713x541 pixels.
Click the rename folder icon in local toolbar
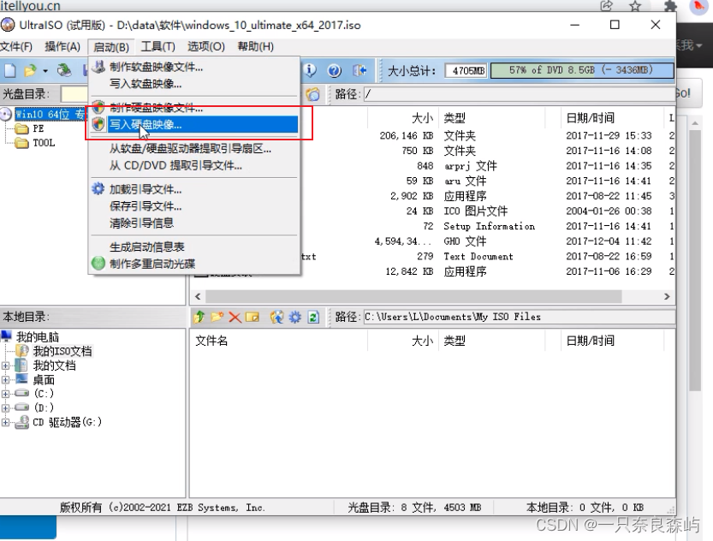[x=252, y=317]
